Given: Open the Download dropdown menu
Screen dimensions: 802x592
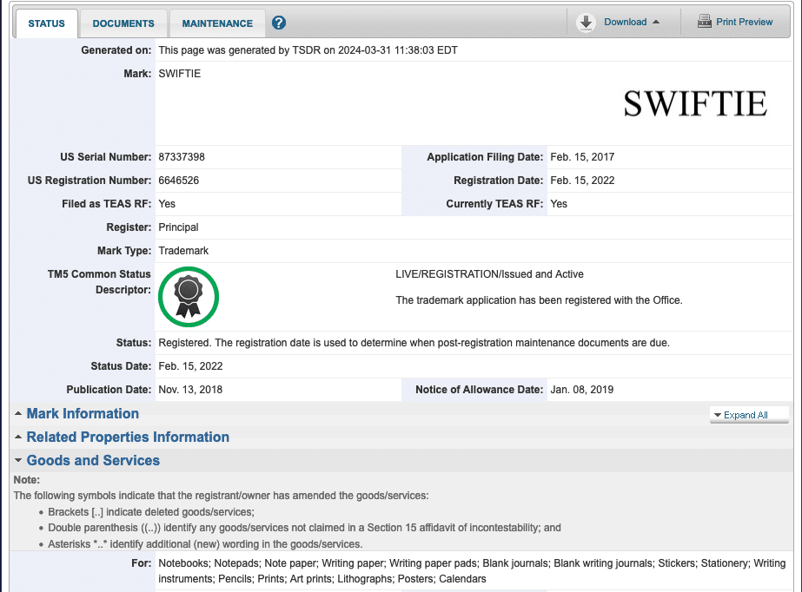Looking at the screenshot, I should (x=625, y=22).
